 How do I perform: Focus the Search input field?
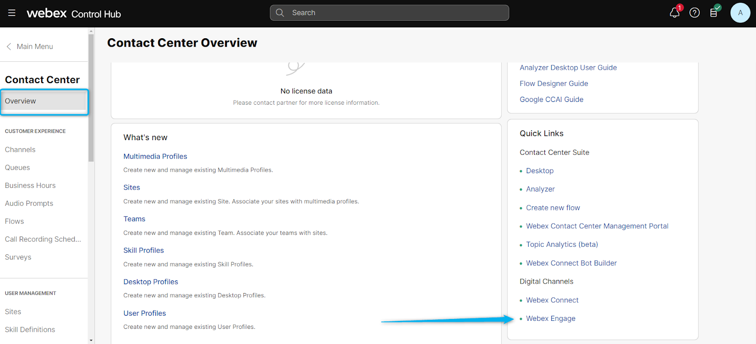(389, 13)
